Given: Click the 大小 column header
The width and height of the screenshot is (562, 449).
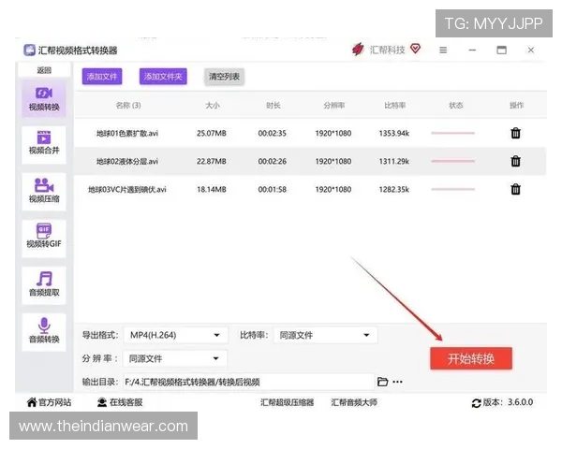Looking at the screenshot, I should [213, 106].
